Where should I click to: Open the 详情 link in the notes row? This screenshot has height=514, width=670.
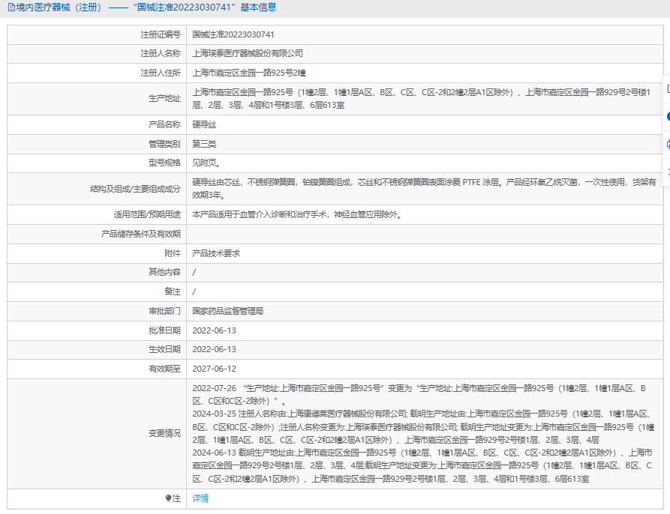point(200,498)
